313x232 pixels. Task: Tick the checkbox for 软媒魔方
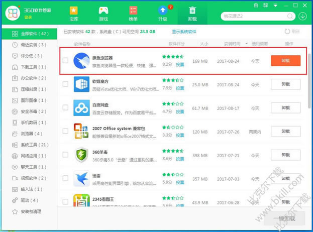(65, 84)
